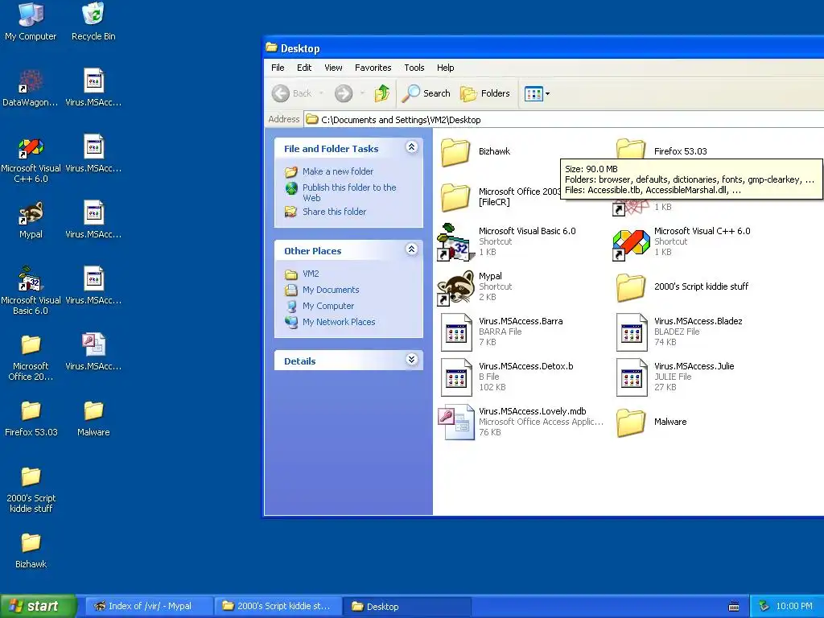Select Virus.MSAccess.Detox.b file
This screenshot has height=618, width=824.
507,377
